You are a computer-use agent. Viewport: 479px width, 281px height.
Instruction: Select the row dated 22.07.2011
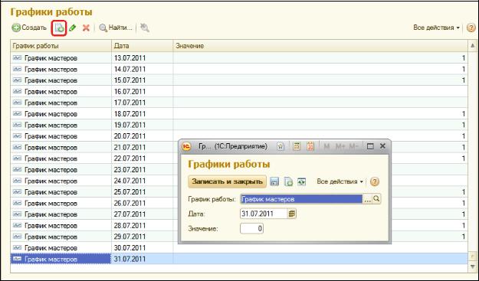(239, 158)
